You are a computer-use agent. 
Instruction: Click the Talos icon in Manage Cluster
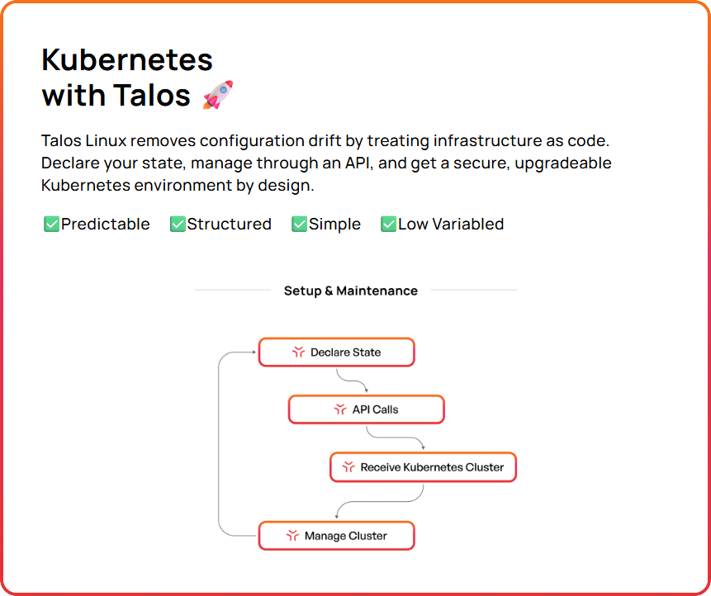(292, 536)
